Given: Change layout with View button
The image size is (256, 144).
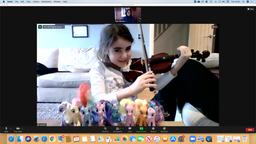Looking at the screenshot, I should (250, 9).
